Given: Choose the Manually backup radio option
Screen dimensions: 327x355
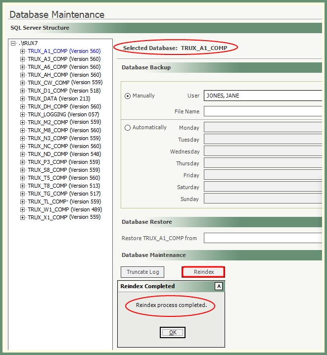Looking at the screenshot, I should pos(128,96).
